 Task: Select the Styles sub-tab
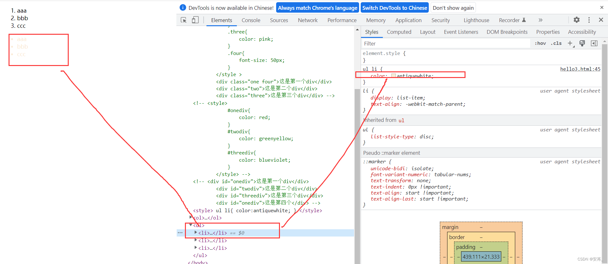point(372,32)
